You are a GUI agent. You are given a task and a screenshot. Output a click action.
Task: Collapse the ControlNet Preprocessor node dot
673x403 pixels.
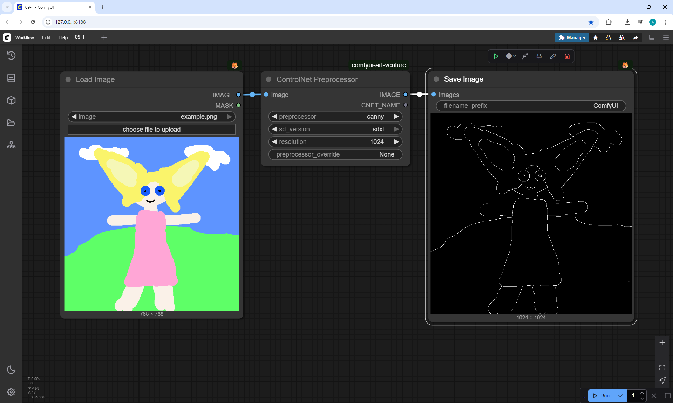tap(269, 79)
